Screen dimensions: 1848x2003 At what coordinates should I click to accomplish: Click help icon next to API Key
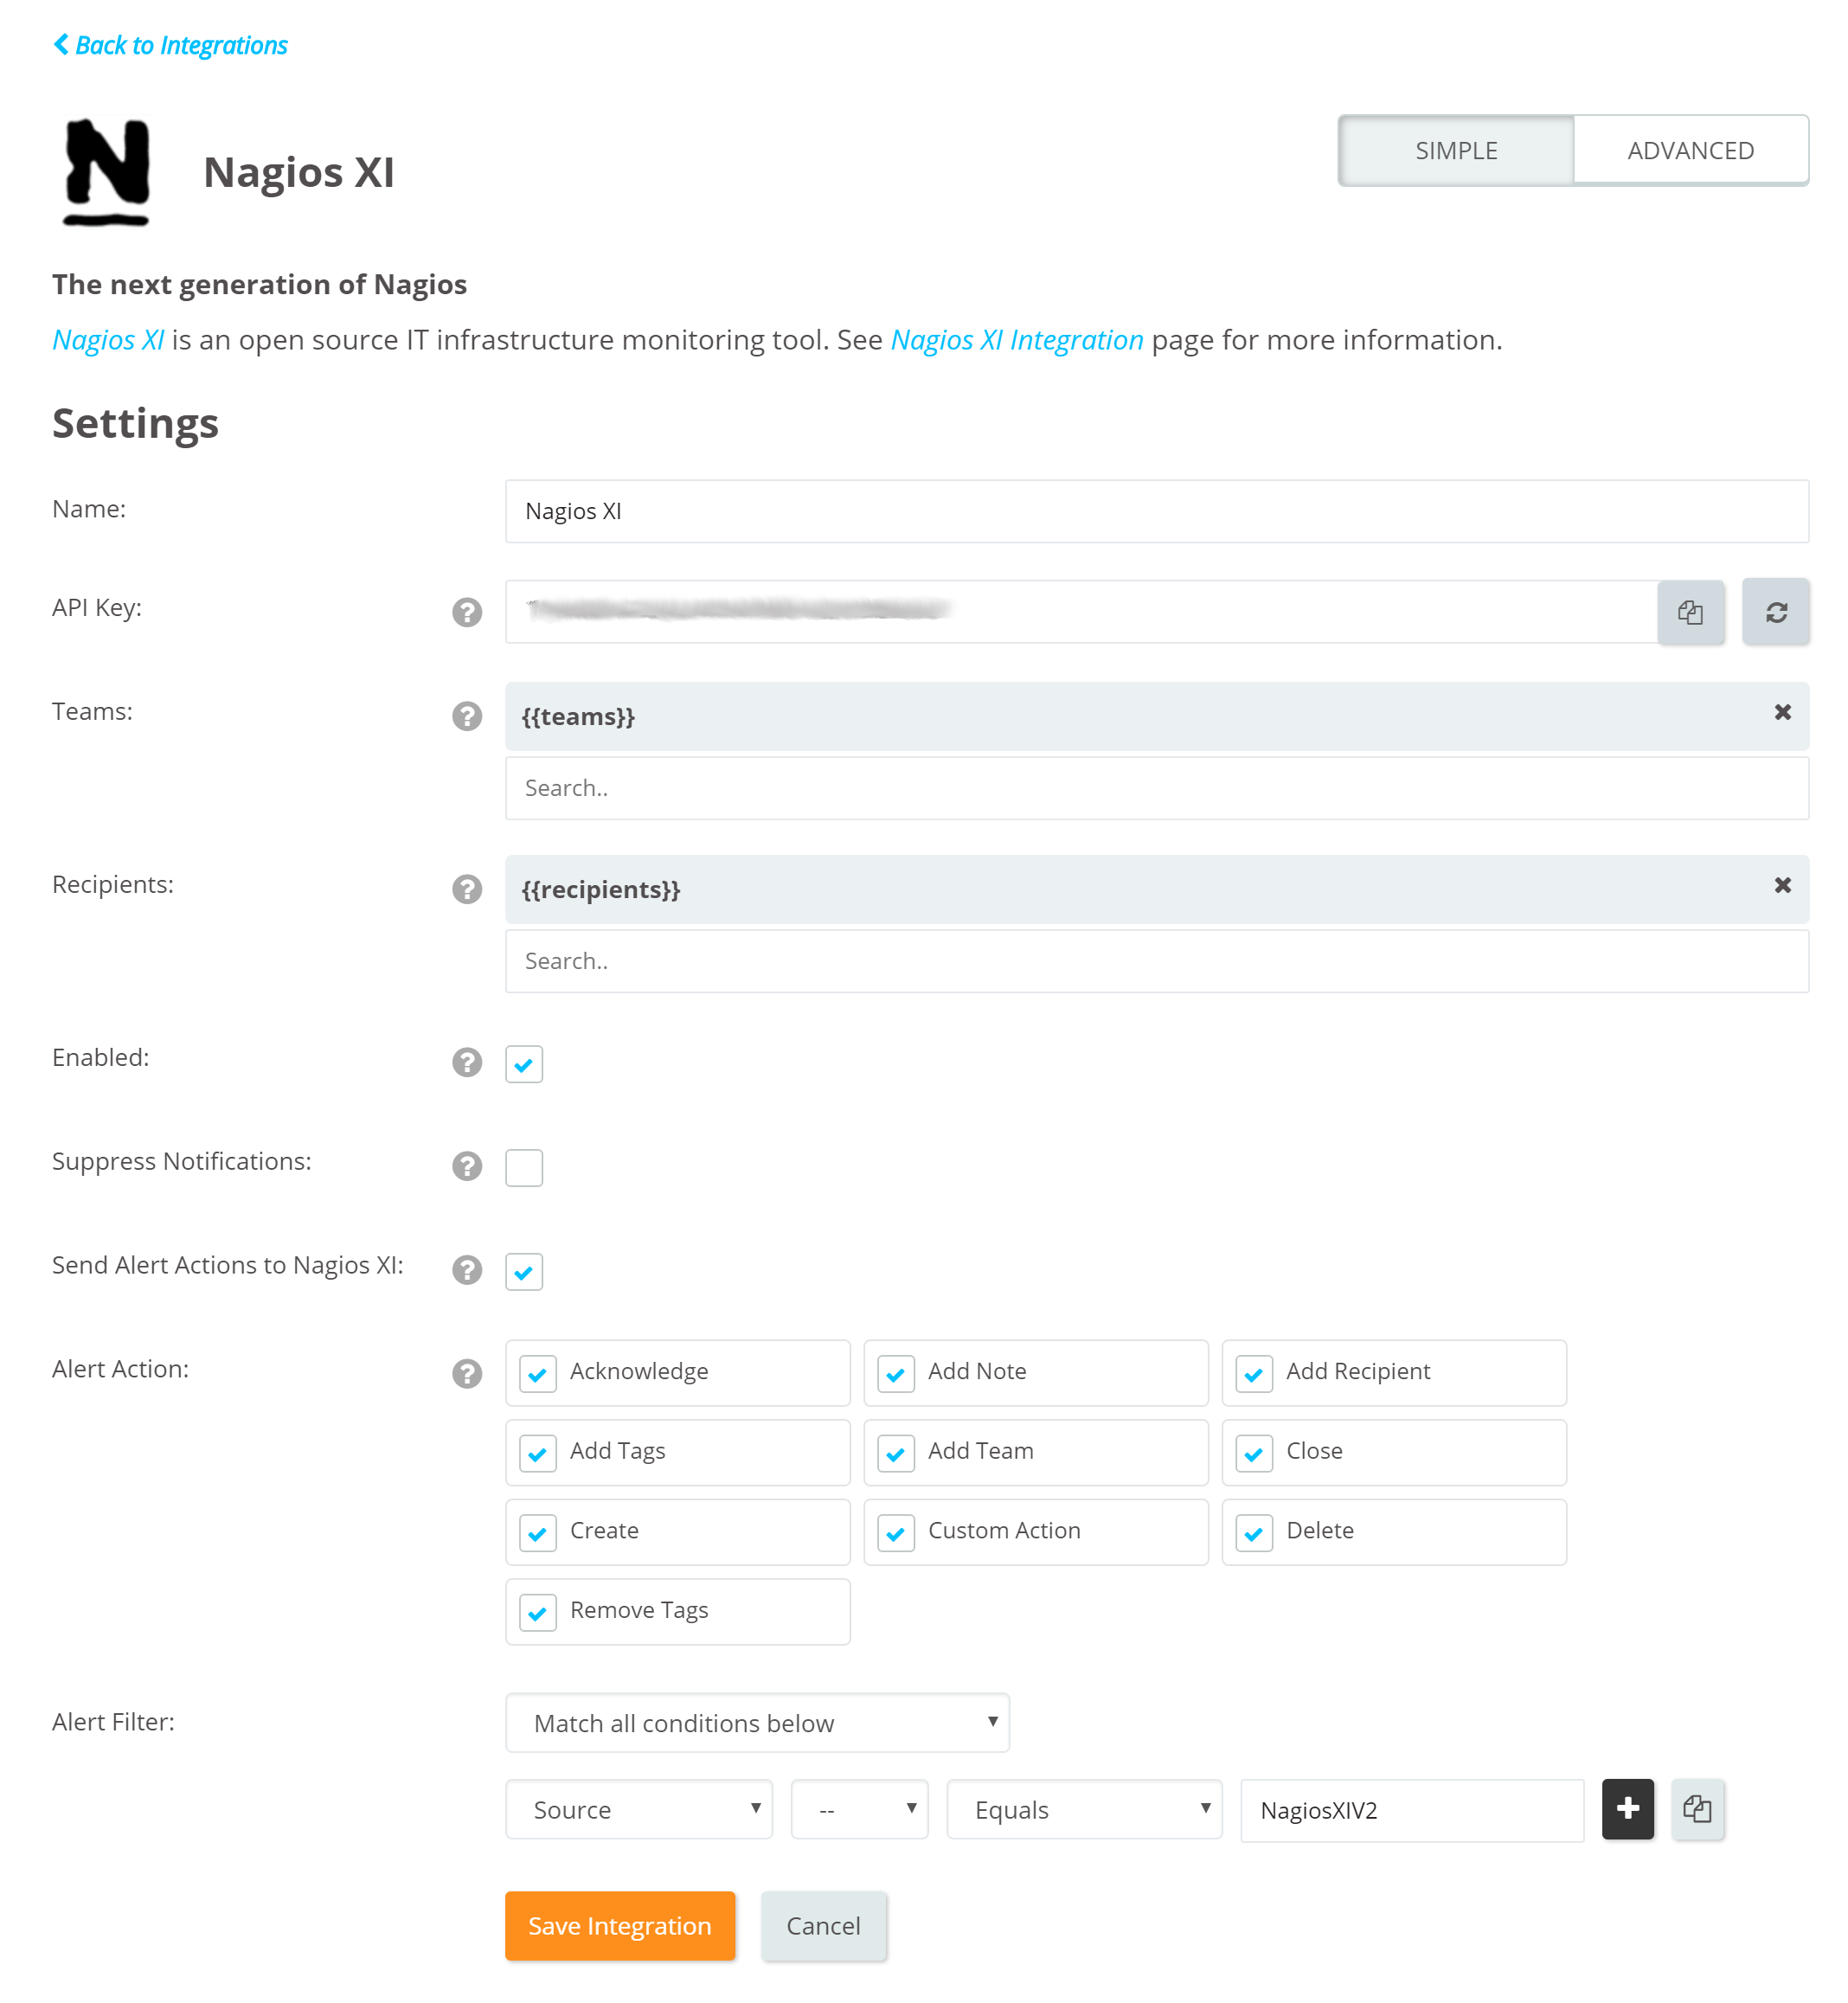(466, 612)
